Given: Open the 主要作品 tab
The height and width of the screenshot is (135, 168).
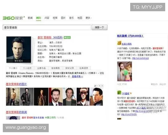Looking at the screenshot, I should point(41,68).
